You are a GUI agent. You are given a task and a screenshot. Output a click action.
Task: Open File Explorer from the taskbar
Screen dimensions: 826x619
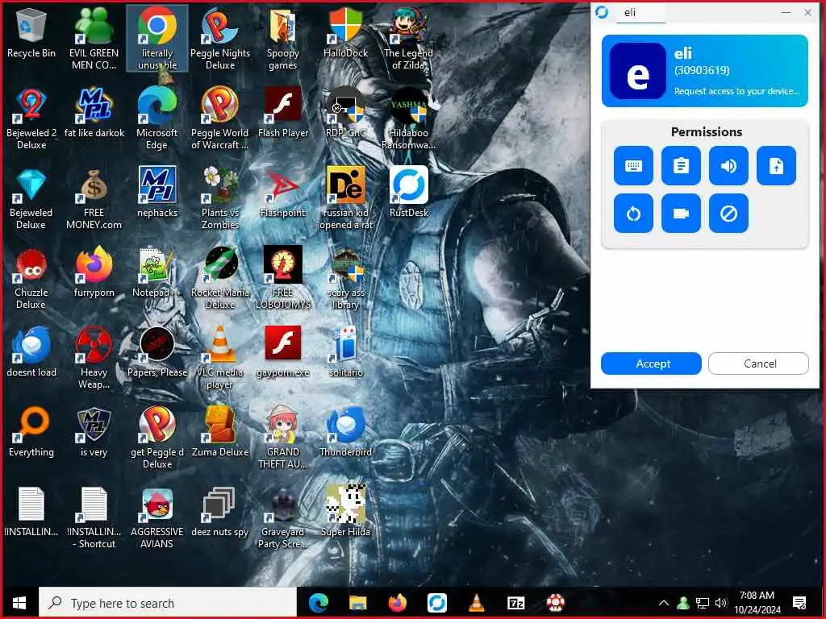pyautogui.click(x=357, y=603)
